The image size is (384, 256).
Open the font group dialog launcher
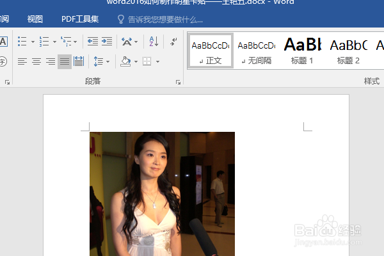[x=7, y=83]
